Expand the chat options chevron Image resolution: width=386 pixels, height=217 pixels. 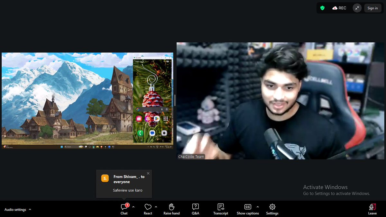(x=133, y=207)
